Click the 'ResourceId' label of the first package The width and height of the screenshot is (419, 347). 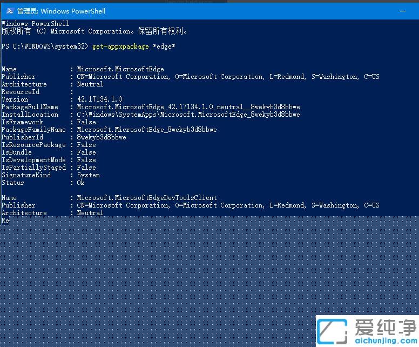(21, 92)
